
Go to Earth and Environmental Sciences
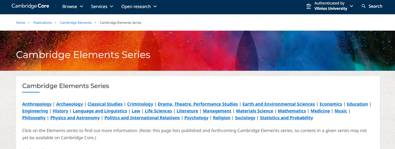pyautogui.click(x=279, y=104)
